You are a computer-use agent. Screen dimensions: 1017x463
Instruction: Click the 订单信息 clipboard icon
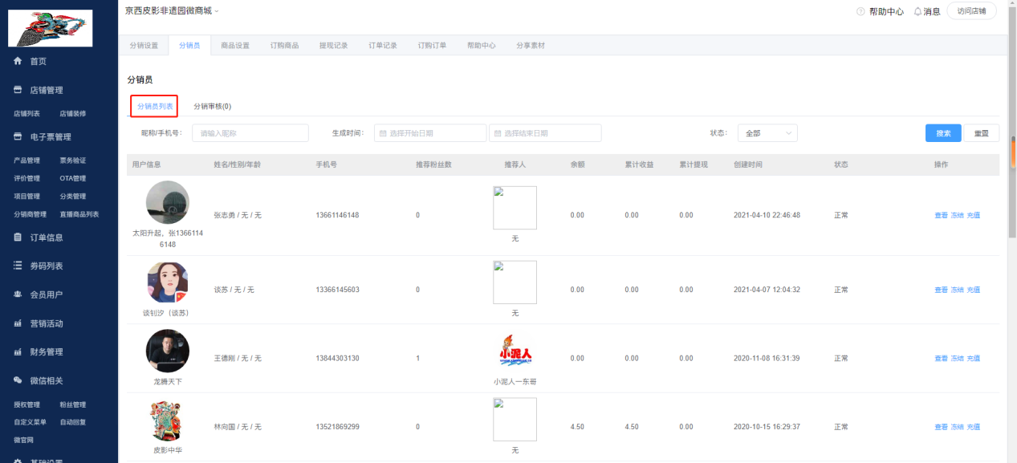[x=18, y=238]
